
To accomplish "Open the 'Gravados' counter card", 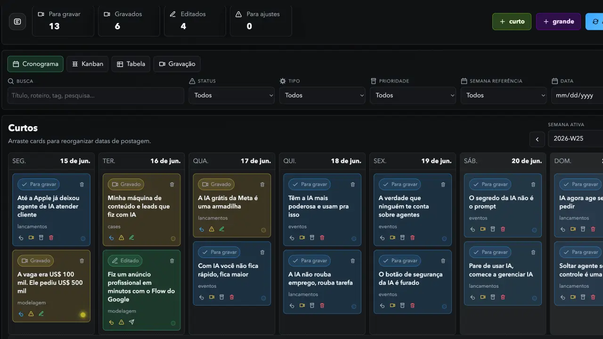I will pyautogui.click(x=129, y=21).
